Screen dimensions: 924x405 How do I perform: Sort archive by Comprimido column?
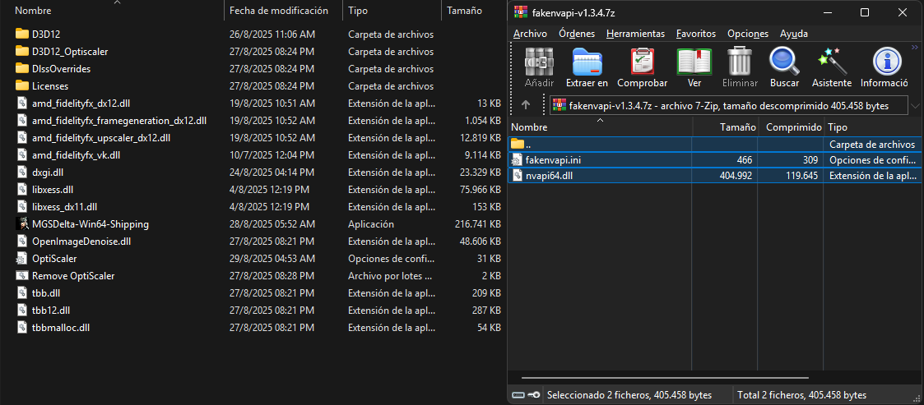pos(791,127)
